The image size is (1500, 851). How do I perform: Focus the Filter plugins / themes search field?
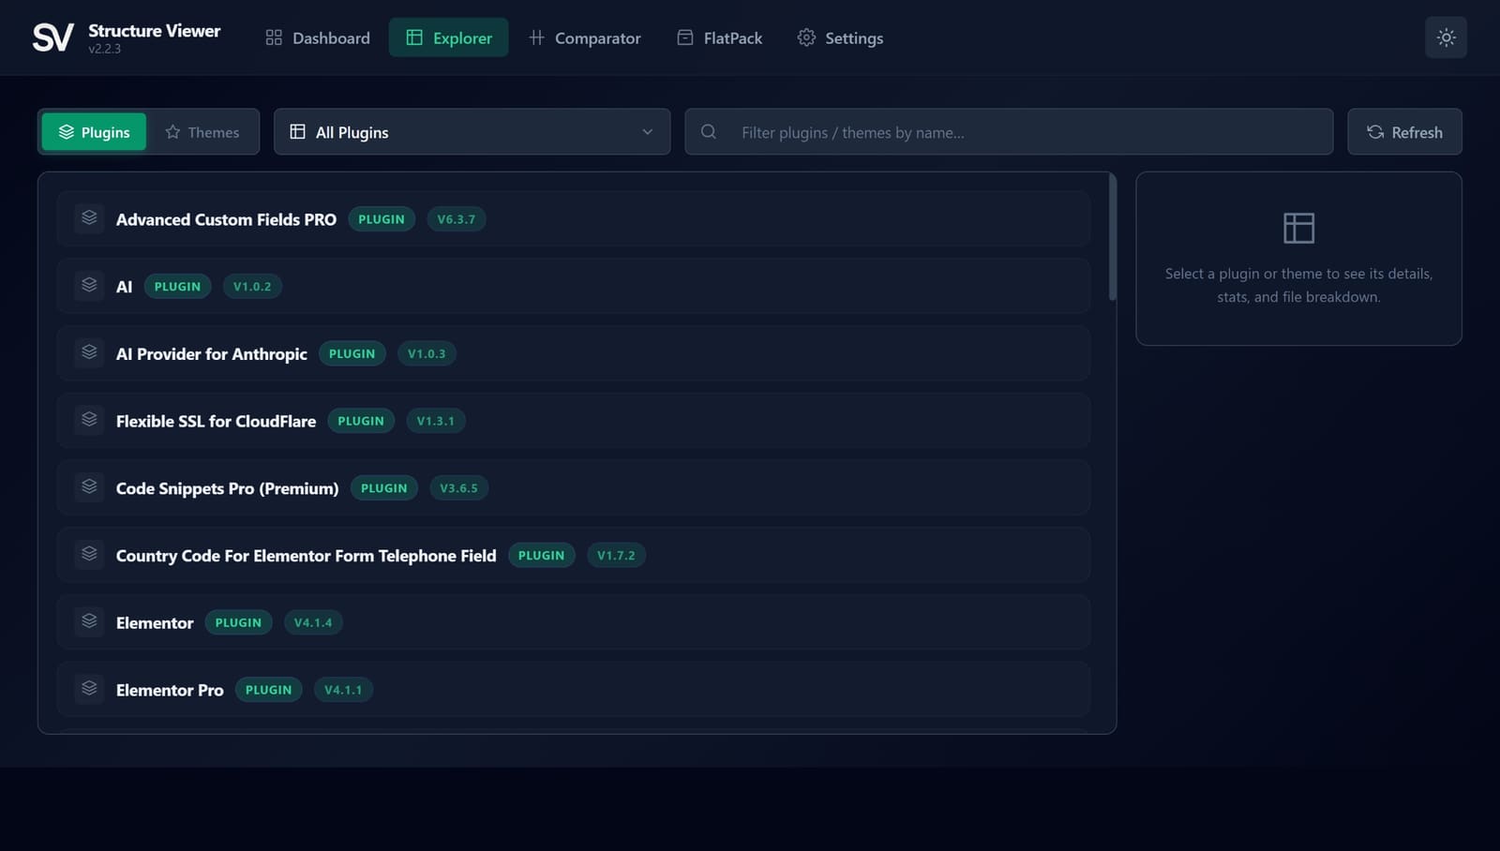(1009, 132)
